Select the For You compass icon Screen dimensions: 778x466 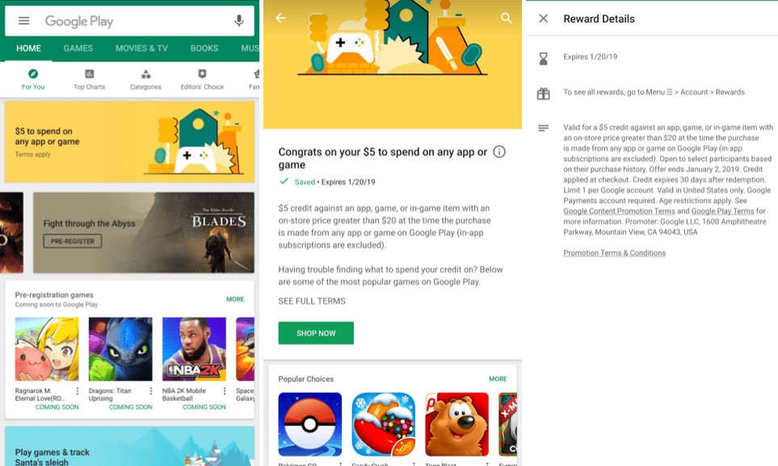click(x=33, y=73)
